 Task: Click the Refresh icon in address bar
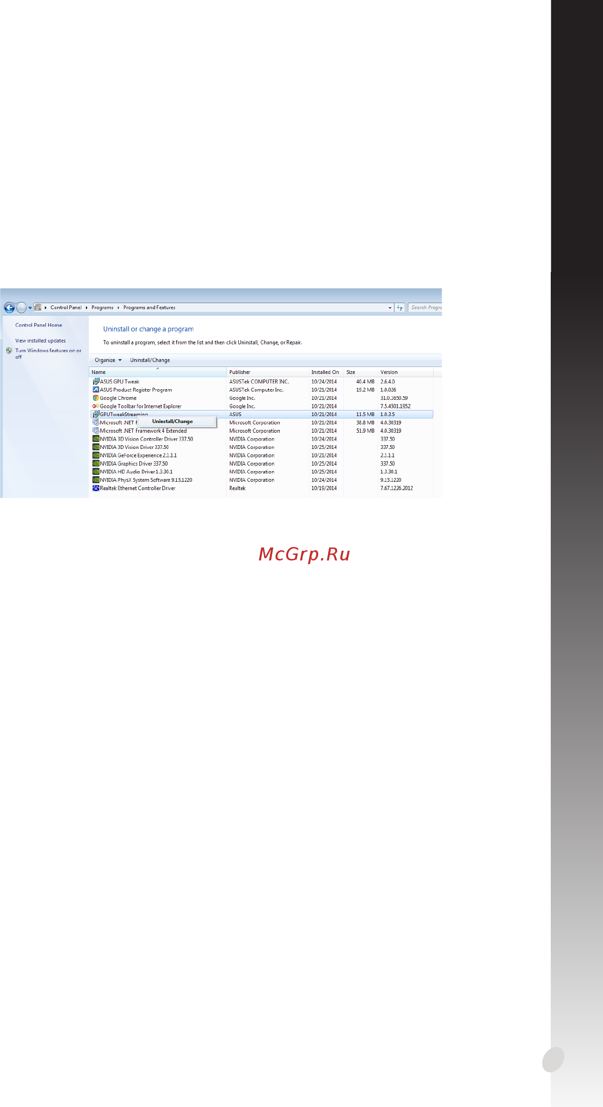pyautogui.click(x=400, y=308)
